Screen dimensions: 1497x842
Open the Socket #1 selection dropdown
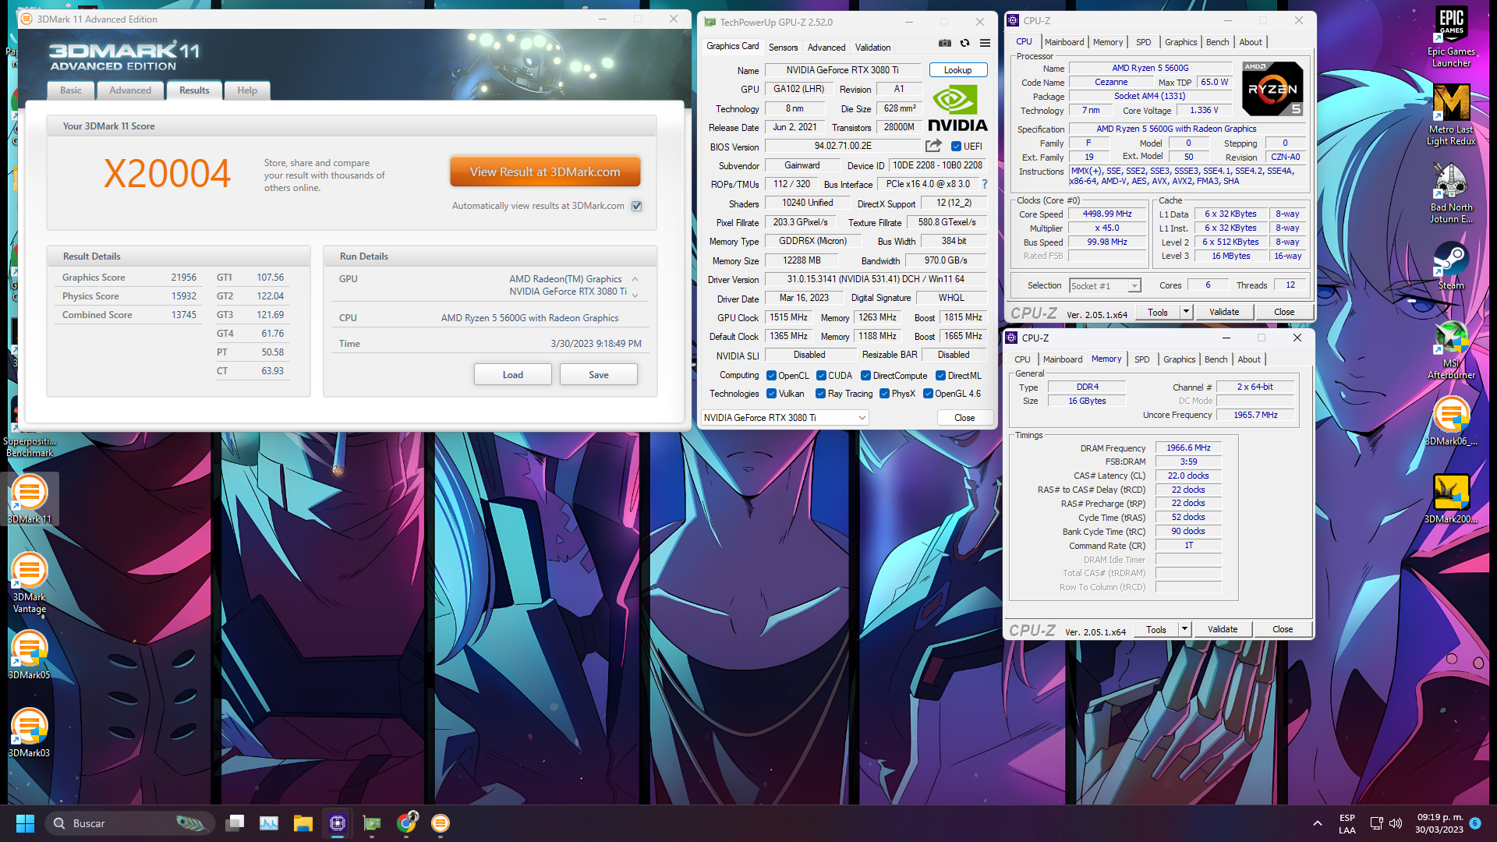pyautogui.click(x=1105, y=285)
